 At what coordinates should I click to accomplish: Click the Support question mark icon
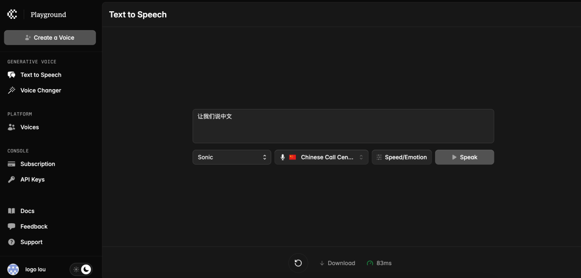point(11,242)
